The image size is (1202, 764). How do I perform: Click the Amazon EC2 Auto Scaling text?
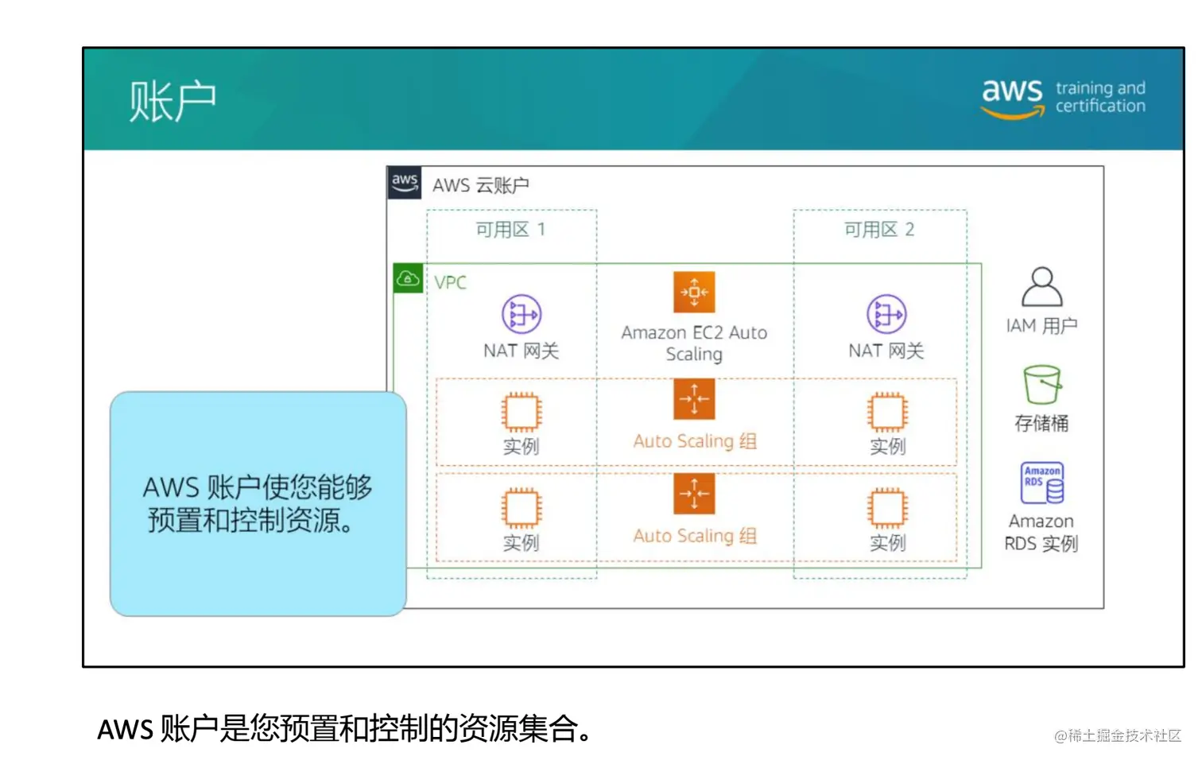[x=694, y=343]
